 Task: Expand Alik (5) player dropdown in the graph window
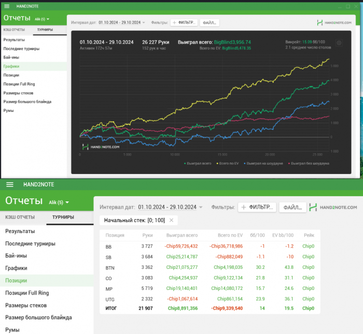(x=42, y=19)
